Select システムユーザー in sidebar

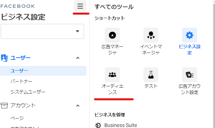pyautogui.click(x=28, y=92)
